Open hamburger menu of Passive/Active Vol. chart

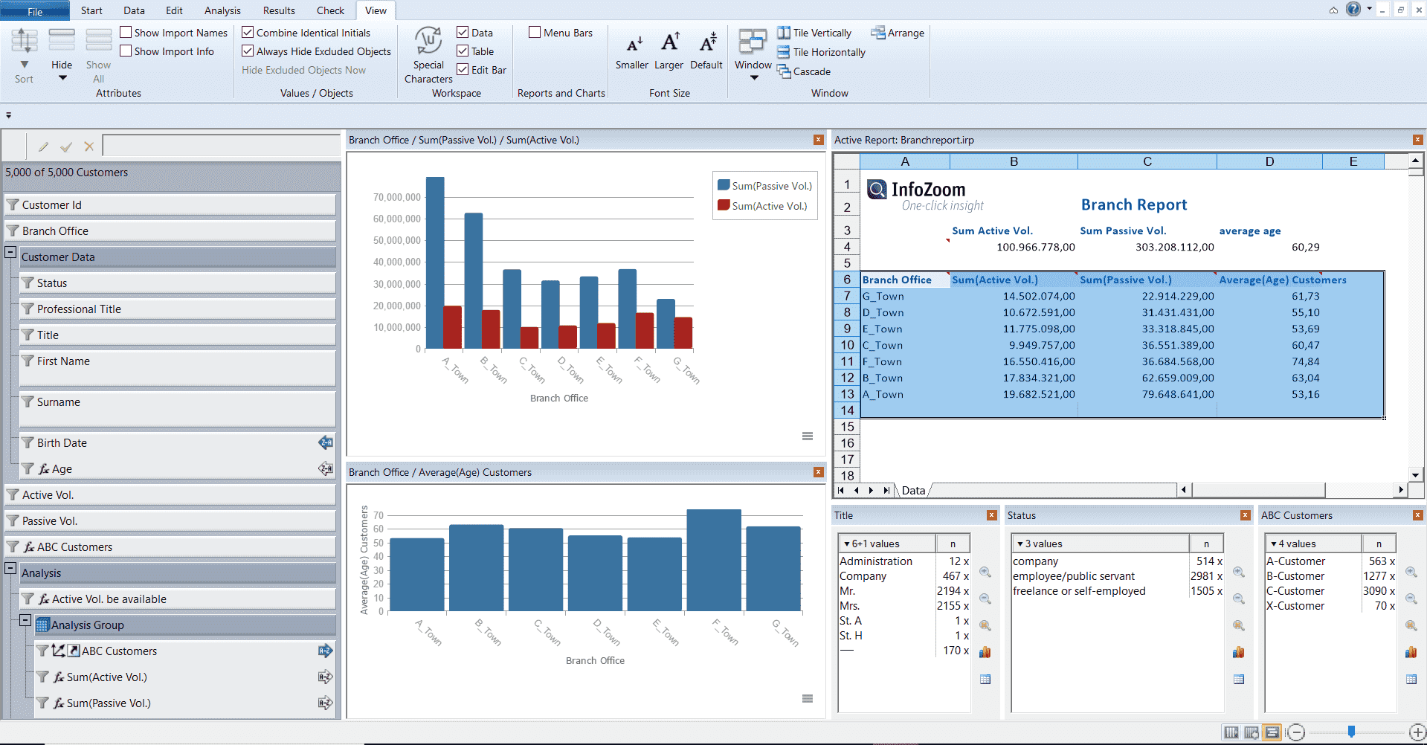tap(807, 436)
